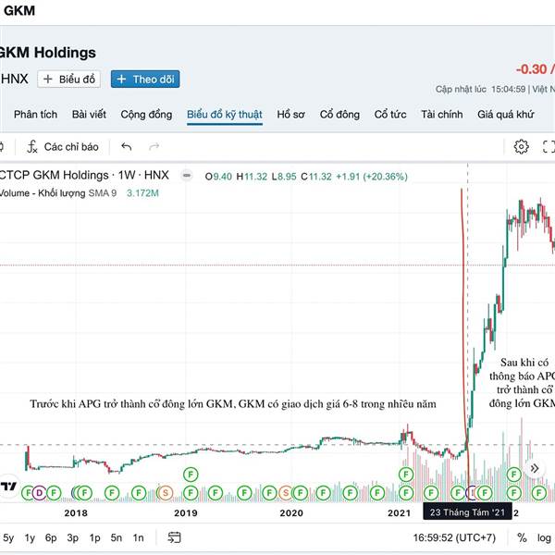
Task: Open the Giá quá khứ tab
Action: [x=505, y=115]
